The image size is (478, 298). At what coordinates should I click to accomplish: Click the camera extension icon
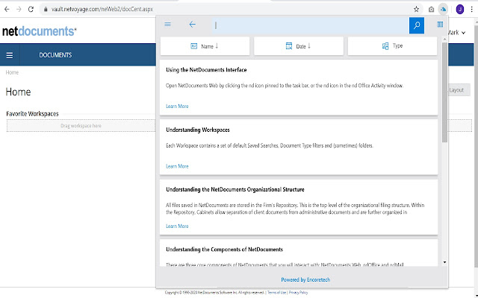tap(431, 10)
